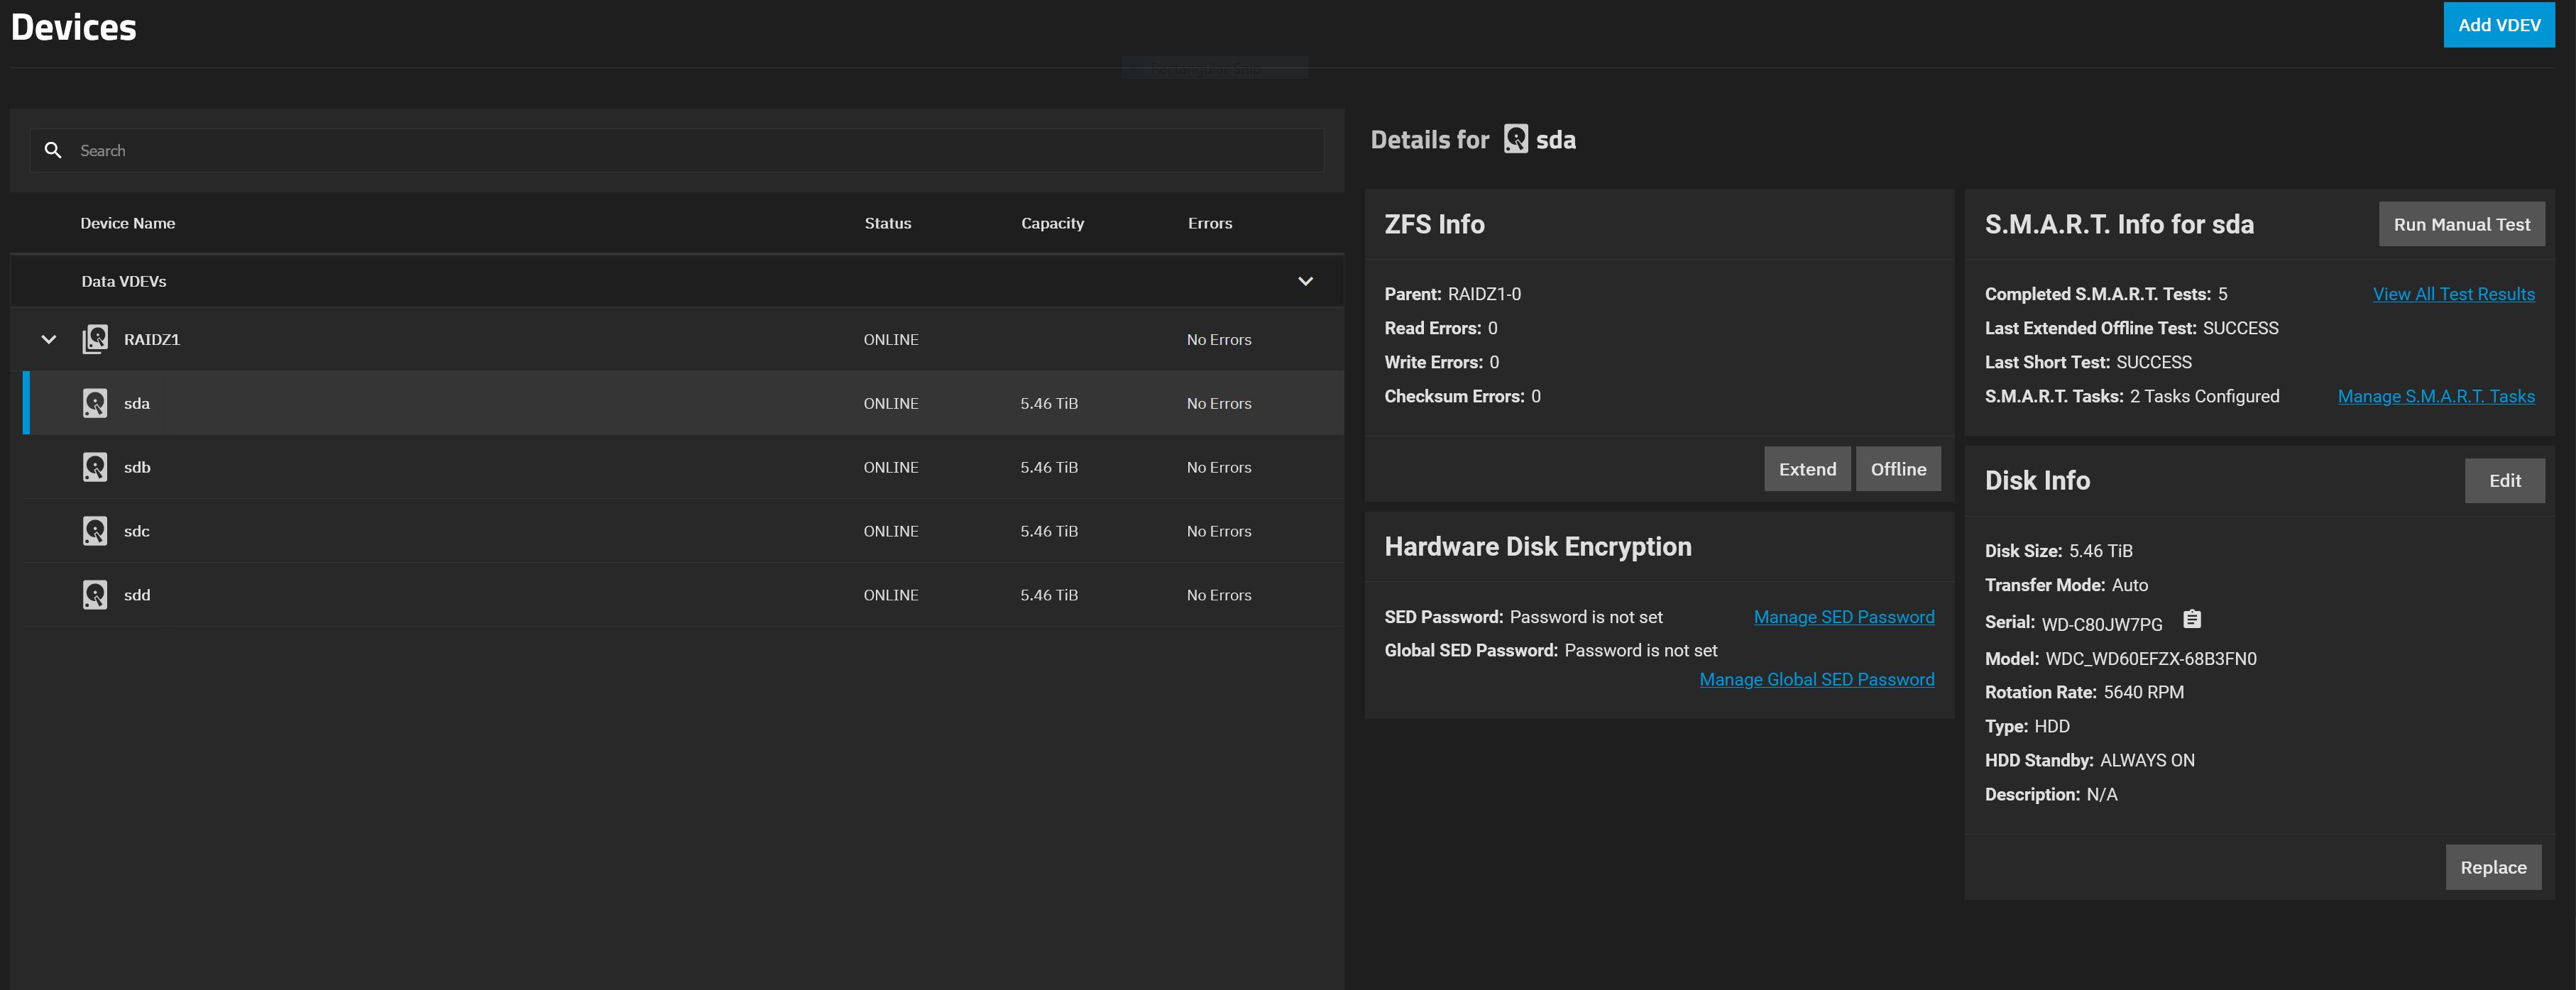This screenshot has height=990, width=2576.
Task: Open Manage S.M.A.R.T. Tasks link
Action: tap(2435, 396)
